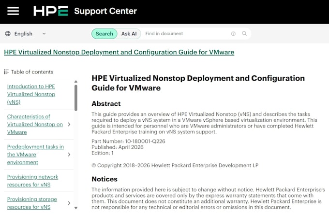Screen dimensions: 329x214
Task: Open Predeployment tasks in VMware environment
Action: 35,155
